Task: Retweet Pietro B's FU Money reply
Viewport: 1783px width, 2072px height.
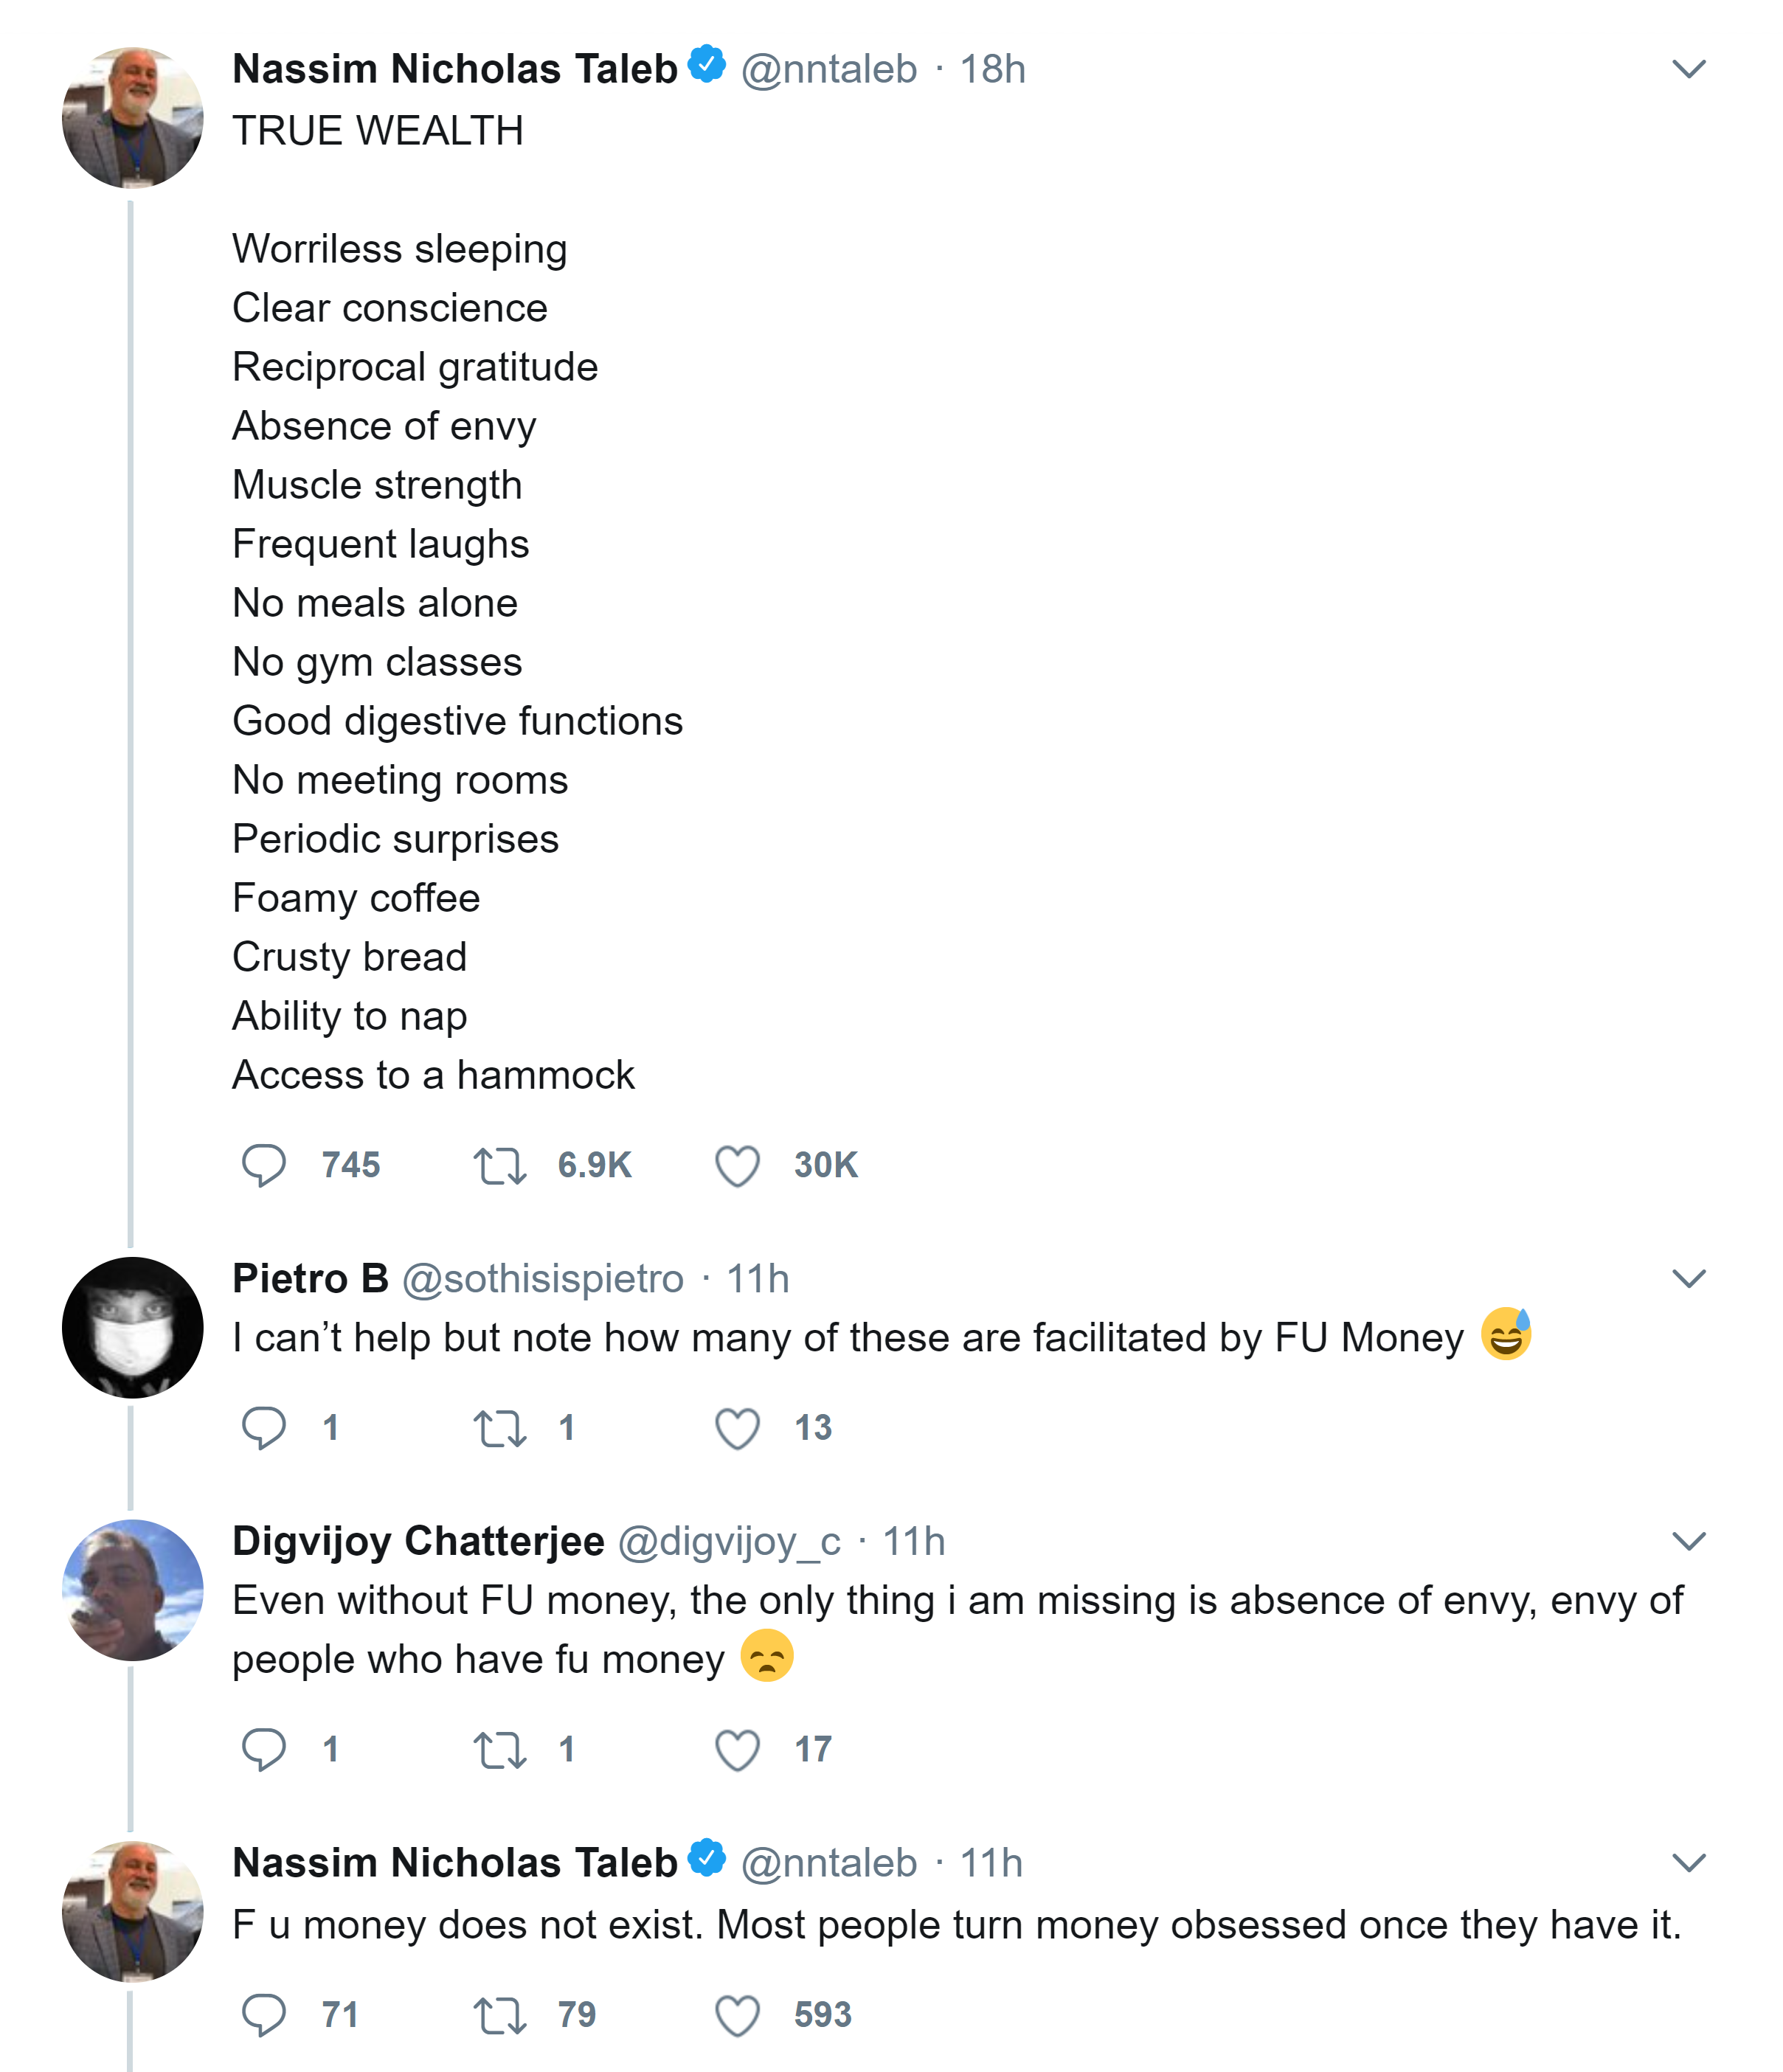Action: coord(499,1427)
